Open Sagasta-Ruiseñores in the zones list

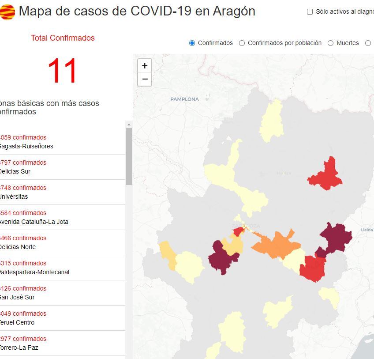tap(26, 146)
